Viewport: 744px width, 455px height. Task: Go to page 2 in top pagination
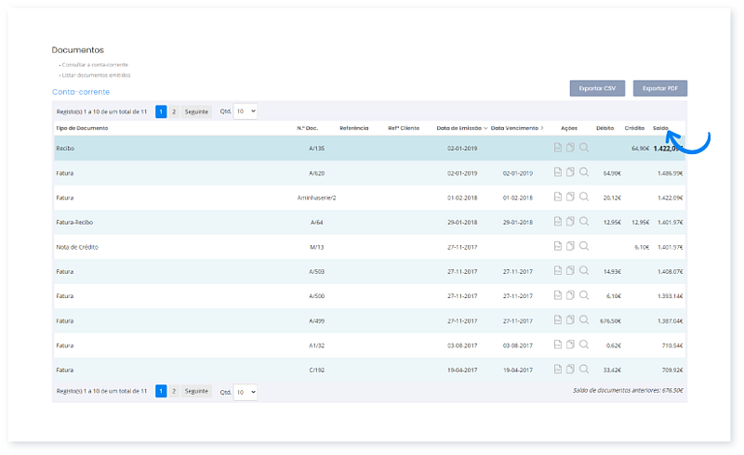pyautogui.click(x=174, y=111)
